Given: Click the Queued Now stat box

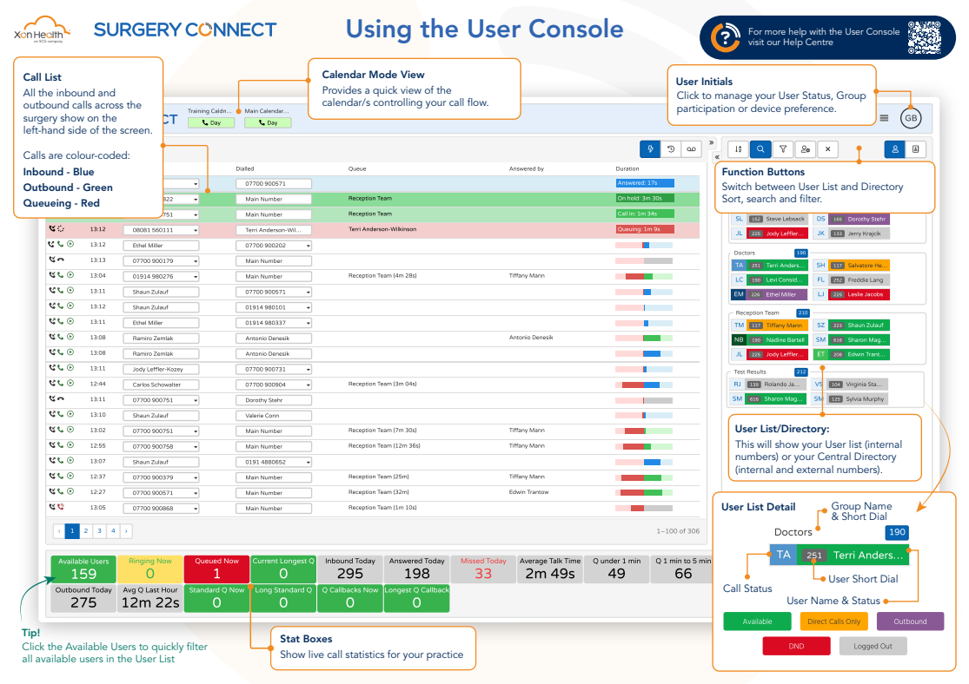Looking at the screenshot, I should point(217,569).
